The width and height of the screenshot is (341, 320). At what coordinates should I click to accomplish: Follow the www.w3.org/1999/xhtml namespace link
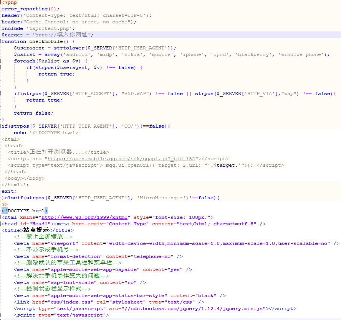[84, 218]
